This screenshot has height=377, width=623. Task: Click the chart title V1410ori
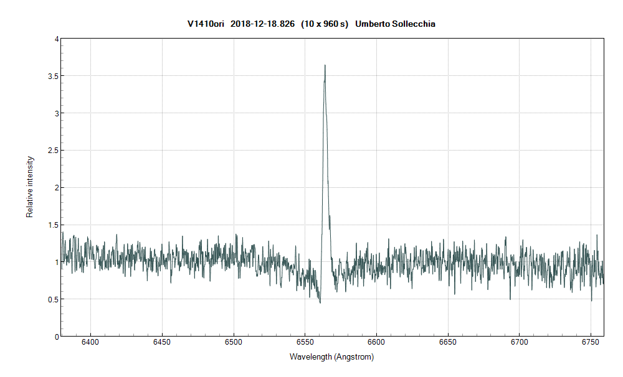pyautogui.click(x=206, y=24)
